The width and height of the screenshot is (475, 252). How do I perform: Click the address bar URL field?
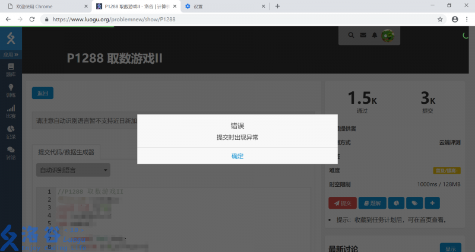[237, 19]
